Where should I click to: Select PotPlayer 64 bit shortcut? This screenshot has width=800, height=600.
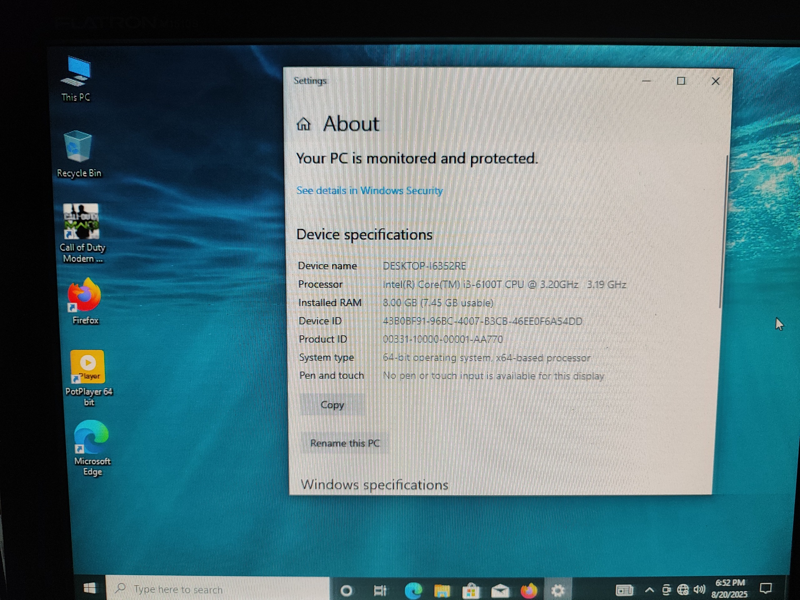pyautogui.click(x=89, y=378)
